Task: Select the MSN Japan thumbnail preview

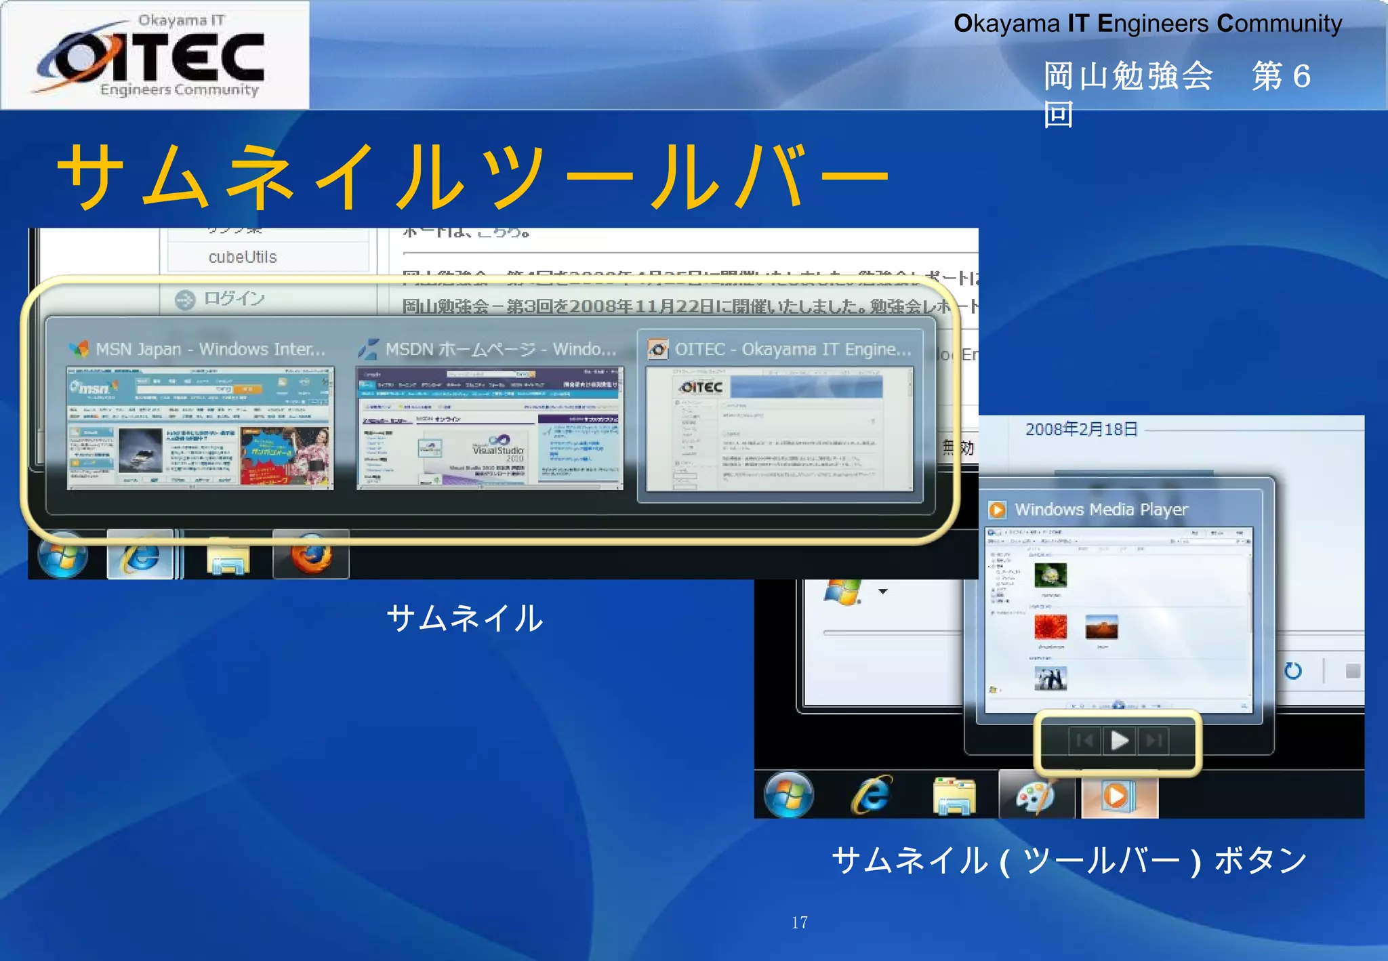Action: [200, 428]
